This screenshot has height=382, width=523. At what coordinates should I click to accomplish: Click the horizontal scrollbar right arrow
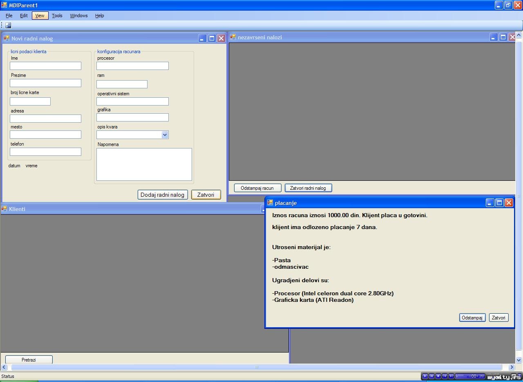point(511,367)
